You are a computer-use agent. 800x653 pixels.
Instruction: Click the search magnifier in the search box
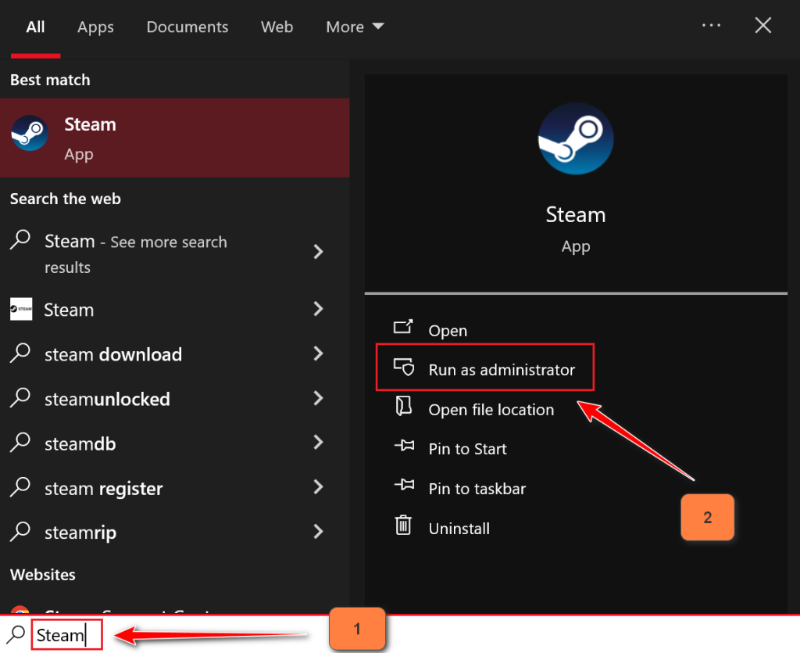coord(16,634)
